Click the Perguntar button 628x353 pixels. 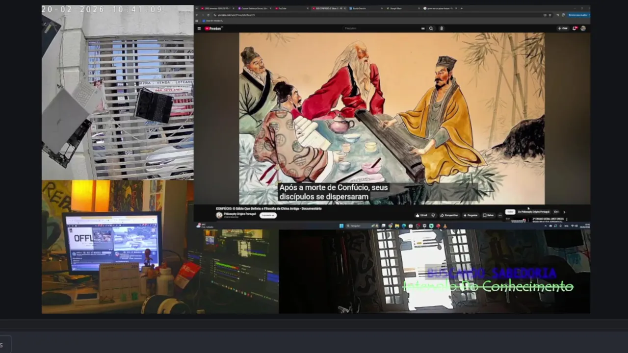(471, 215)
